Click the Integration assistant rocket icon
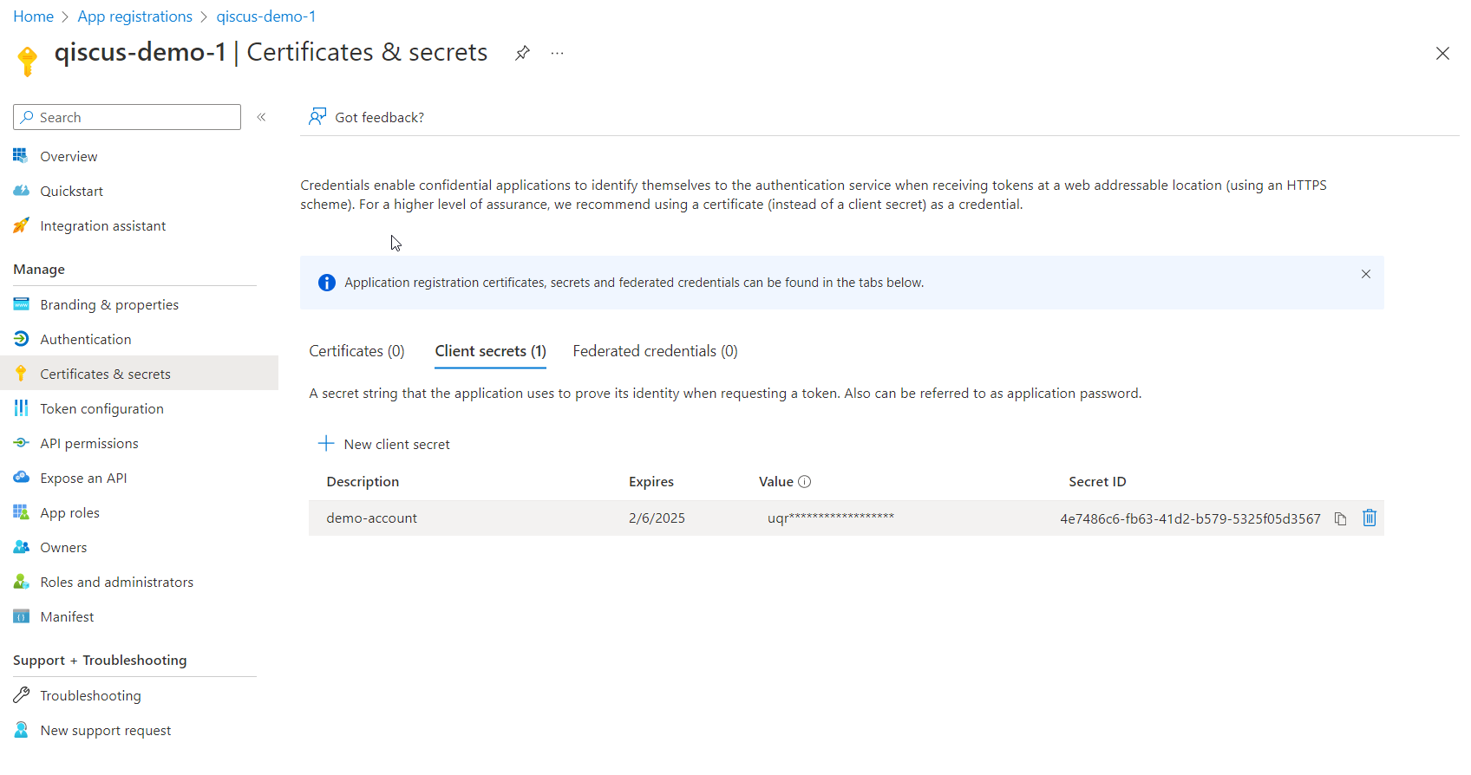 (21, 225)
